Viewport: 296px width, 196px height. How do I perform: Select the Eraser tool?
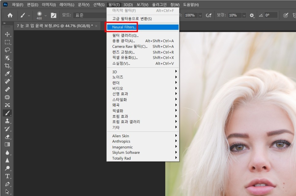coord(7,137)
